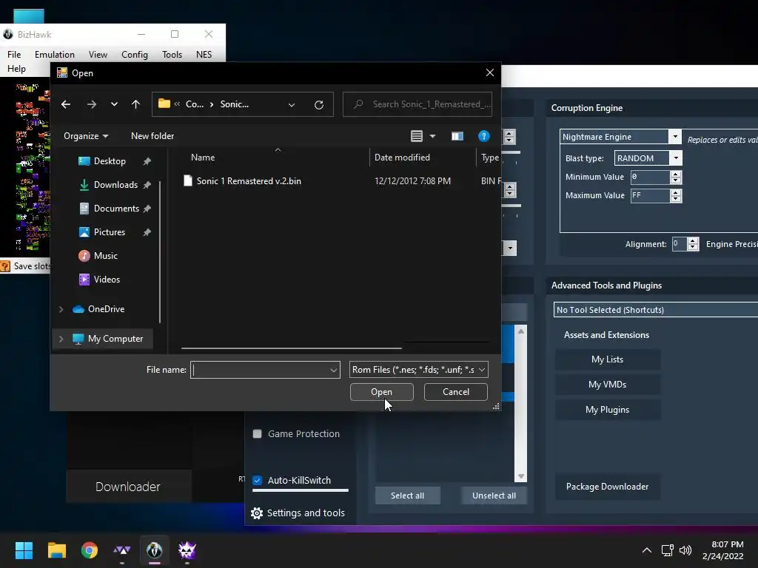
Task: Switch to BizHawk icon on the taskbar
Action: tap(154, 550)
